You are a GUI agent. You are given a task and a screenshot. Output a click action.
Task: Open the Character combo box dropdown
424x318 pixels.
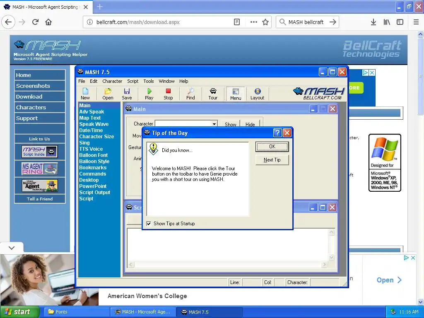pyautogui.click(x=214, y=124)
